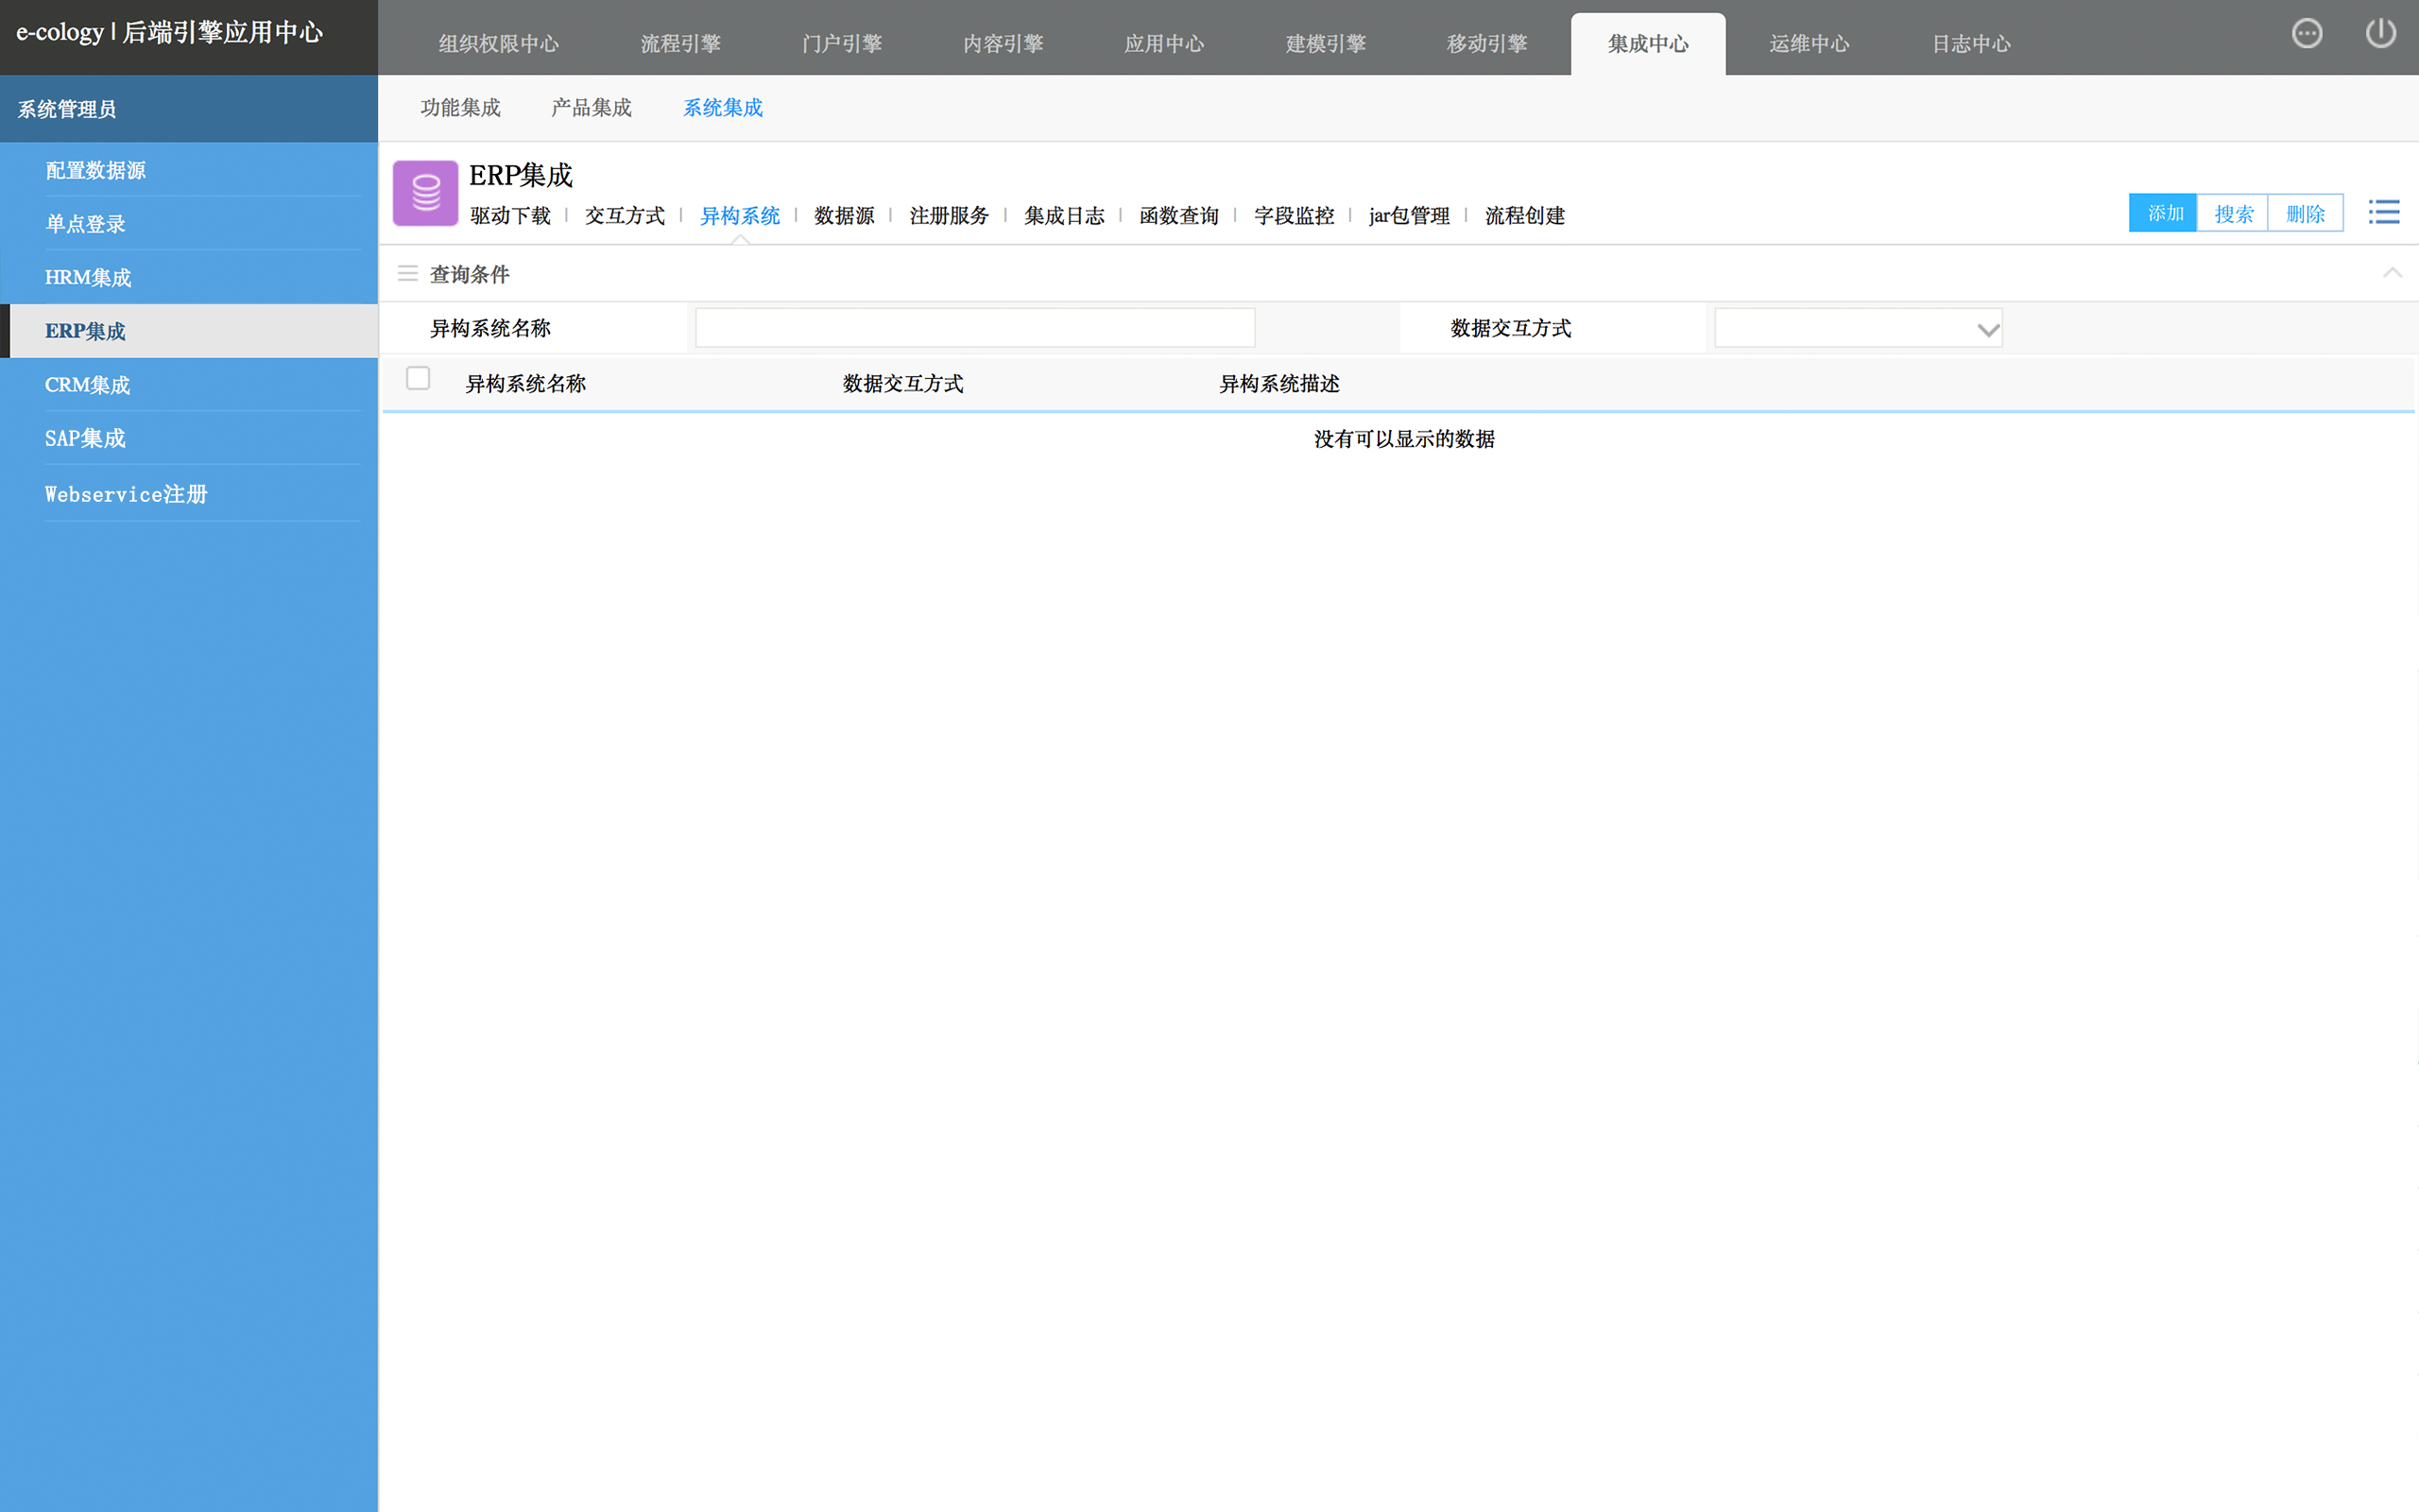
Task: Open the jar包管理 section link
Action: pyautogui.click(x=1409, y=216)
